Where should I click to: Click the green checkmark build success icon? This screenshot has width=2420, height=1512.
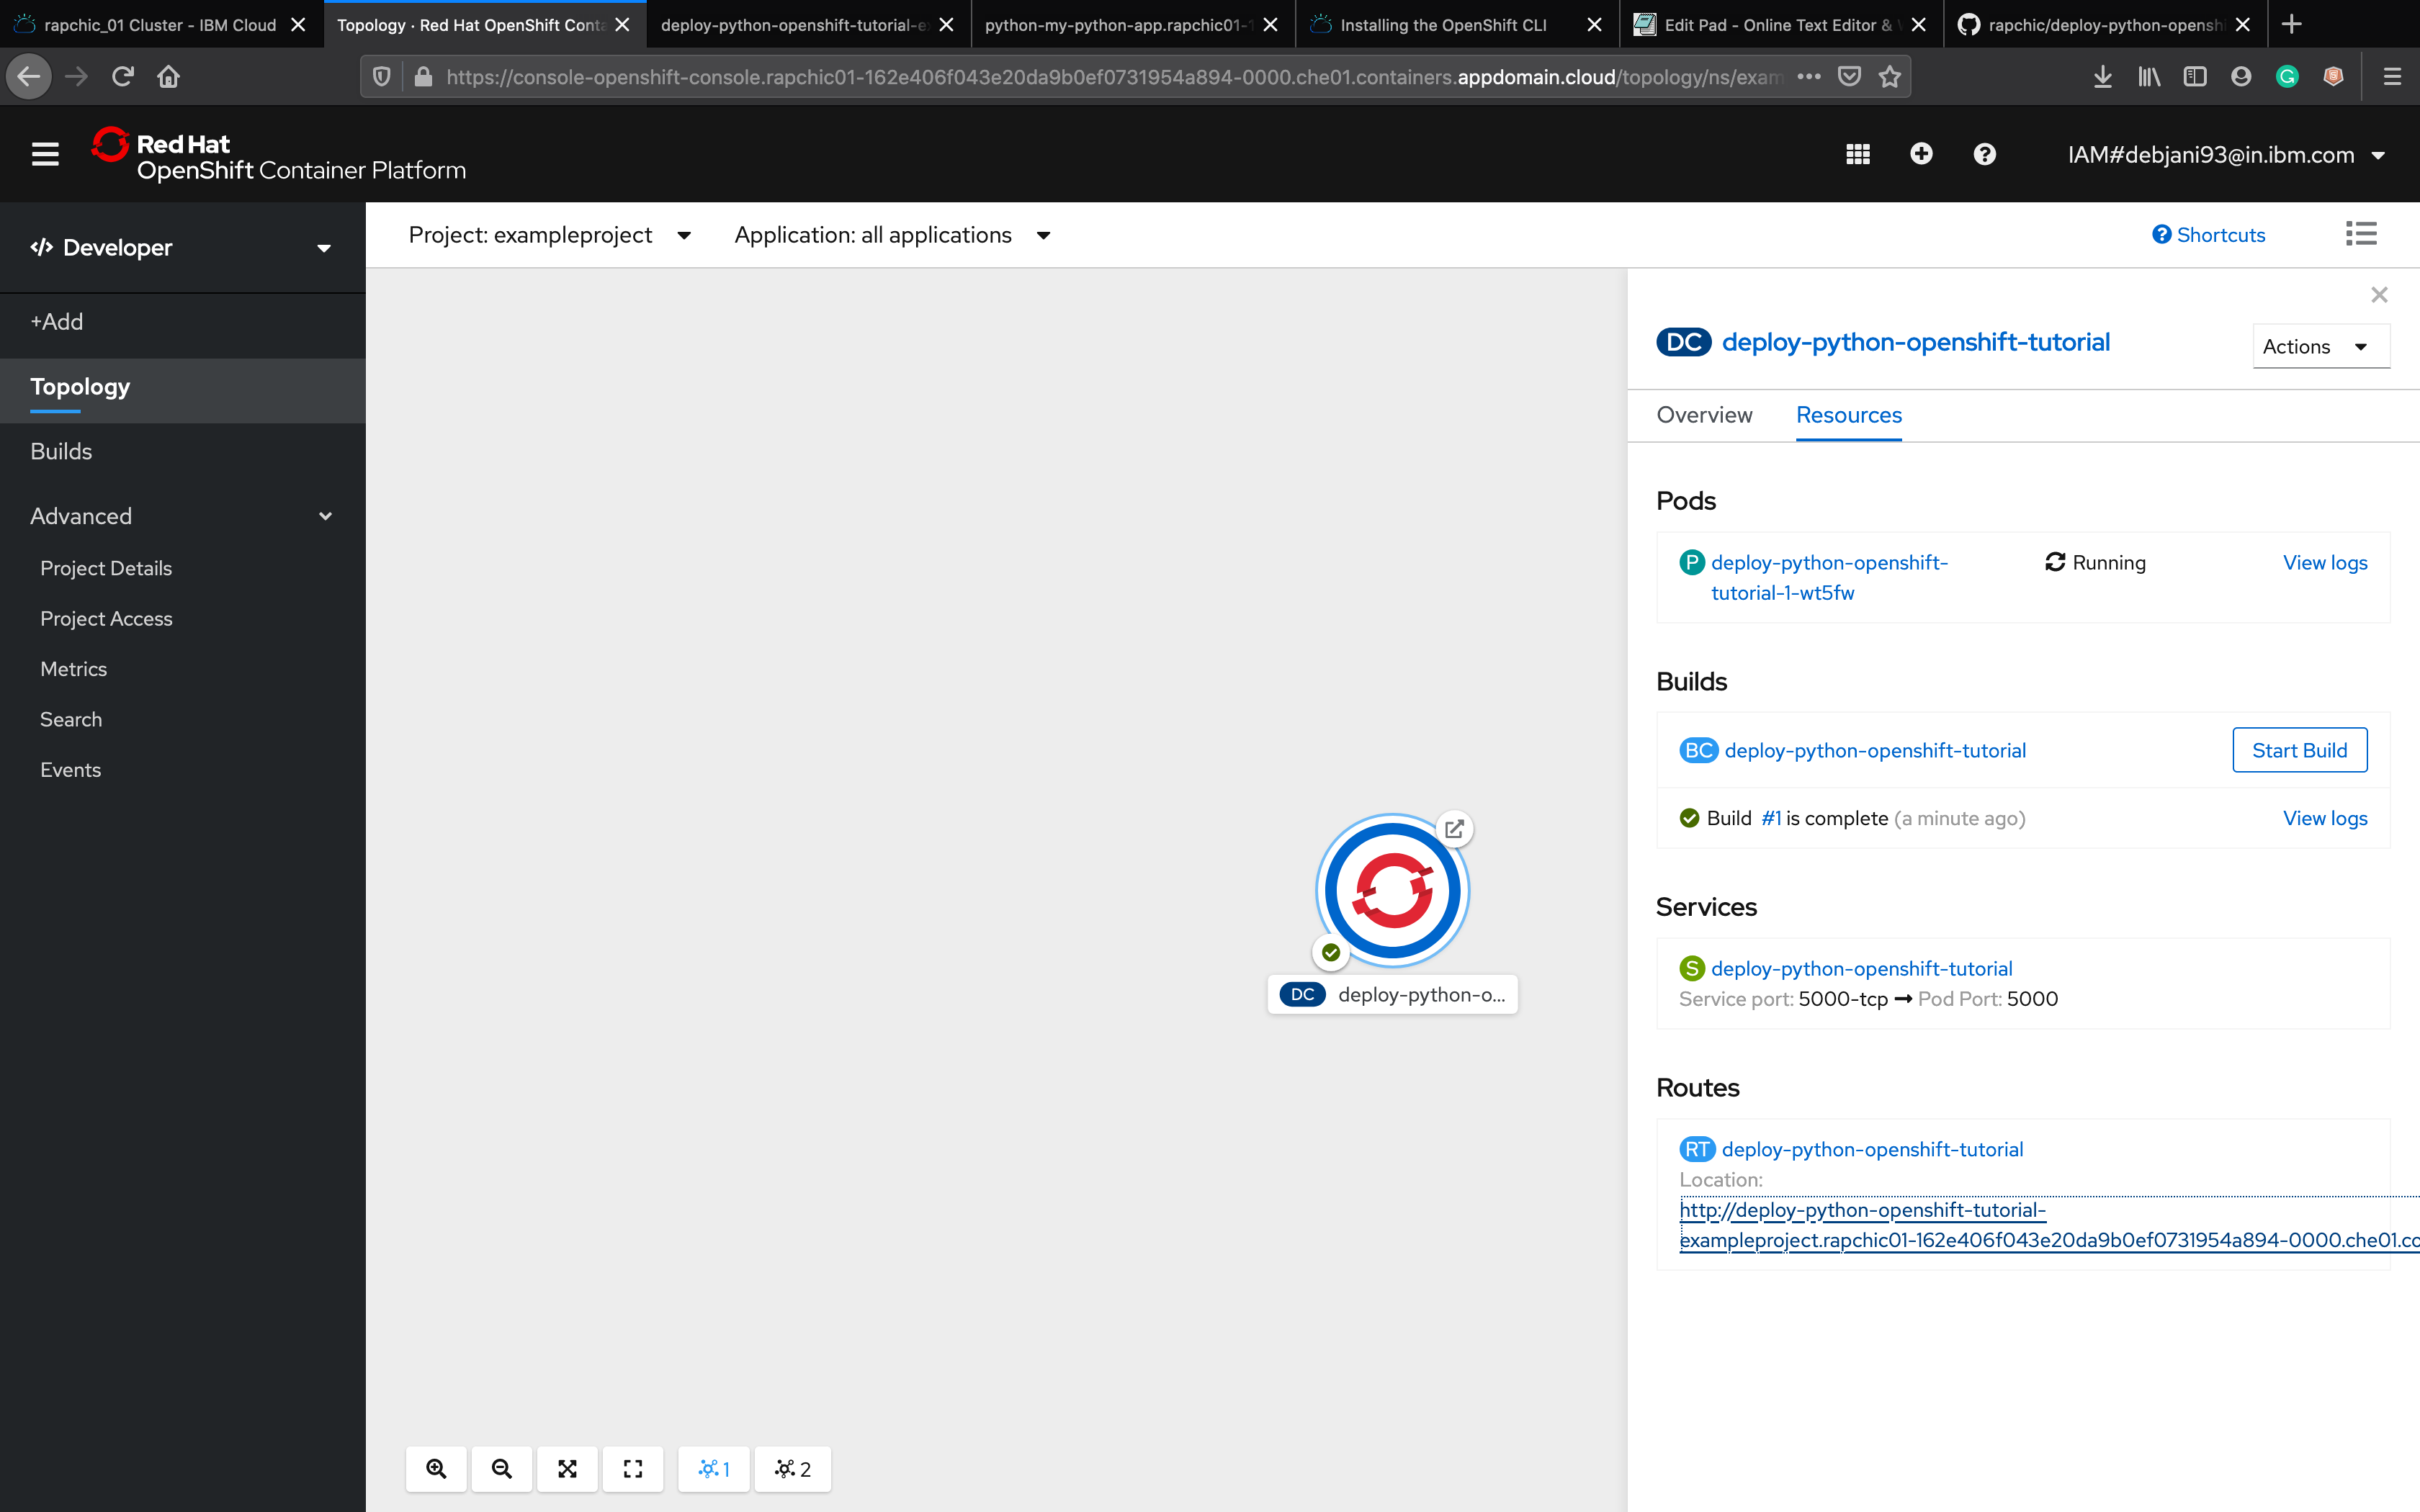[x=1688, y=817]
